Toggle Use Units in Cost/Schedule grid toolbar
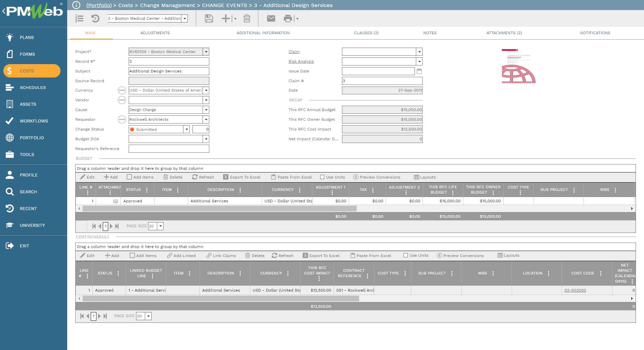Viewport: 644px width, 350px height. [405, 255]
